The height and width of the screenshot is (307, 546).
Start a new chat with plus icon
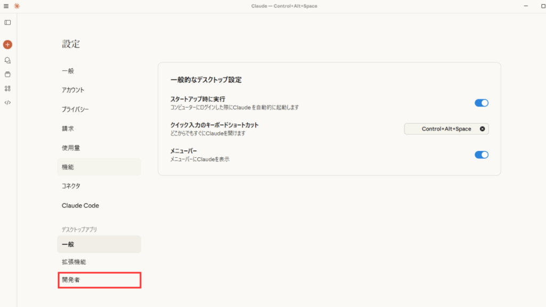pos(7,45)
